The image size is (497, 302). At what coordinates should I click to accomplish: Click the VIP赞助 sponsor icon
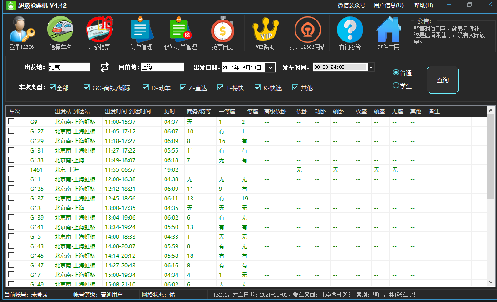pos(266,33)
